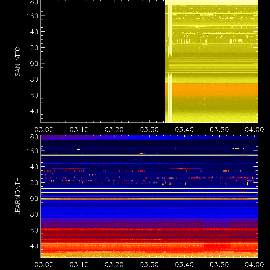The height and width of the screenshot is (270, 270).
Task: Click the SAN VITO axis label
Action: point(18,61)
